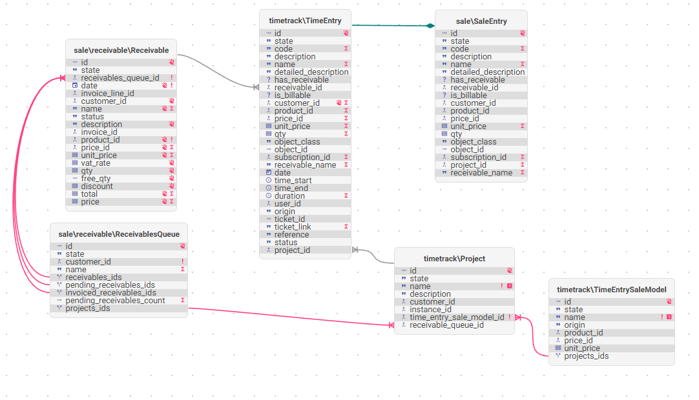Image resolution: width=699 pixels, height=400 pixels.
Task: Click the teal diamond connector at SaleEntry
Action: click(x=430, y=26)
